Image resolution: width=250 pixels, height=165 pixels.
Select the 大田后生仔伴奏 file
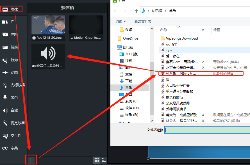click(x=175, y=86)
